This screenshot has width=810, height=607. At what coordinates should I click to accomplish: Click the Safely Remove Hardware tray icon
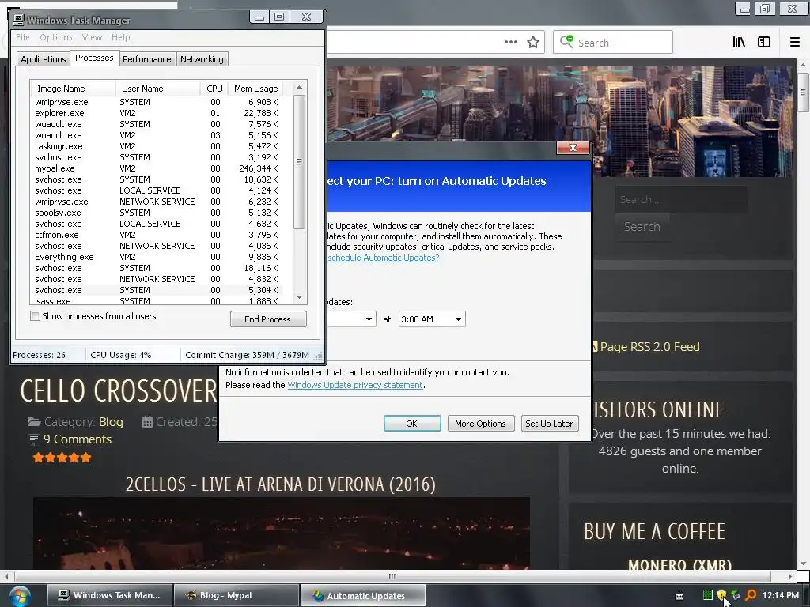coord(736,595)
